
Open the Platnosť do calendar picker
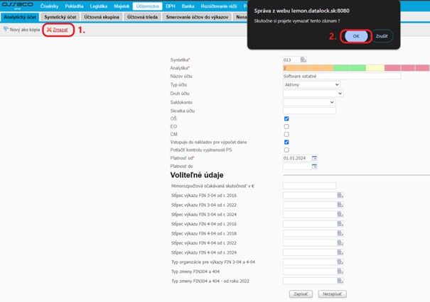coord(314,167)
